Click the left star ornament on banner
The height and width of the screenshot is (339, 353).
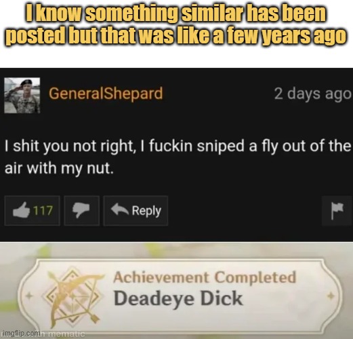(29, 296)
